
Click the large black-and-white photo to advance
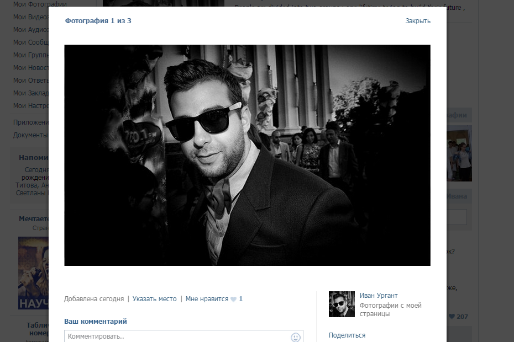pyautogui.click(x=247, y=155)
